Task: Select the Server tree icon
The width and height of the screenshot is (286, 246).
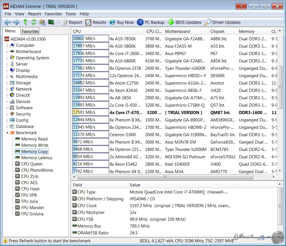Action: tap(12, 64)
